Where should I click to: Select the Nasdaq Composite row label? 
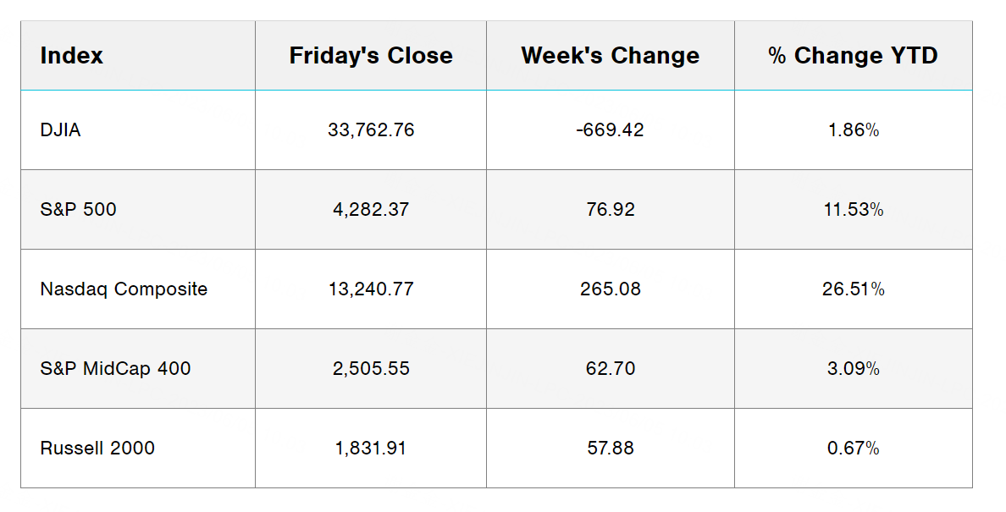point(124,289)
